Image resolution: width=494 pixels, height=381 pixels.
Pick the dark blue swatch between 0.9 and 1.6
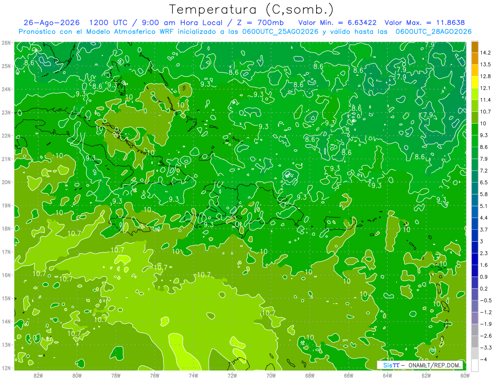[475, 271]
